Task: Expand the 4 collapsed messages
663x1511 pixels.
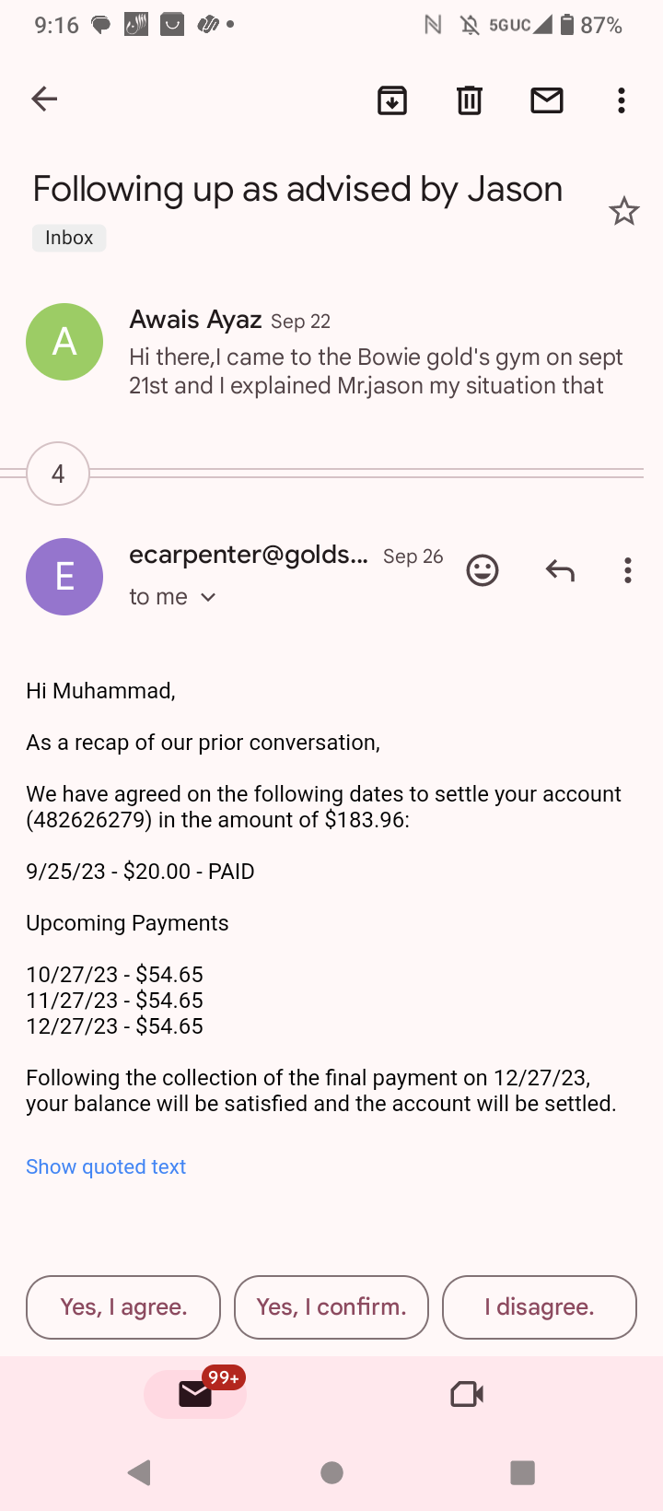Action: 58,474
